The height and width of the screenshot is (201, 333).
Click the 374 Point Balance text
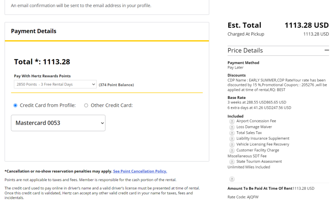point(116,85)
